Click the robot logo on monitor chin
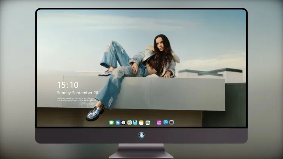This screenshot has height=159, width=283. point(141,136)
